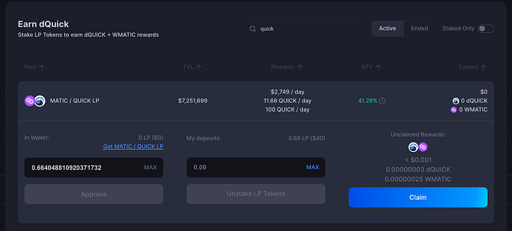This screenshot has width=512, height=231.
Task: Click the 0.00000003 dQUICK unclaimed amount
Action: tap(418, 170)
